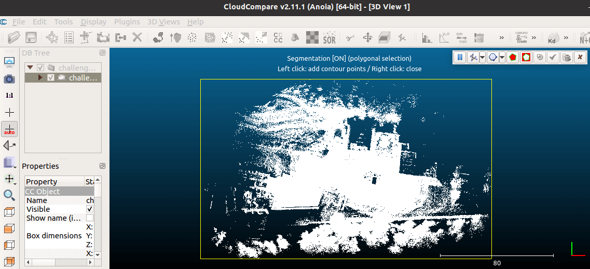Collapse the top-level challeng... tree folder
590x269 pixels.
coord(30,68)
